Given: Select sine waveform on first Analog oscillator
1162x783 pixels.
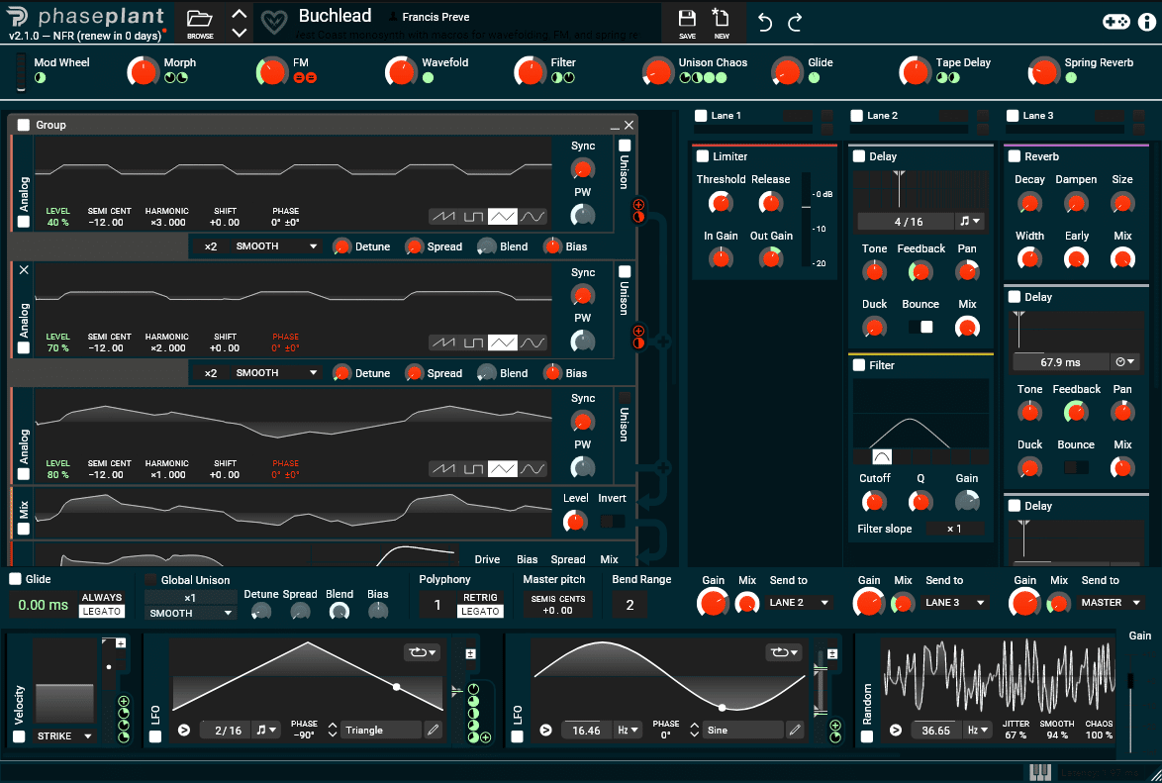Looking at the screenshot, I should click(533, 217).
